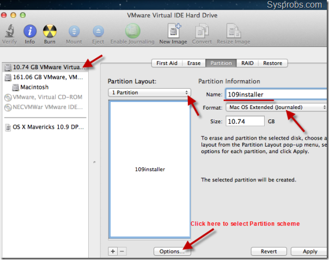The height and width of the screenshot is (260, 329).
Task: Click the Eject toolbar icon
Action: tap(98, 31)
